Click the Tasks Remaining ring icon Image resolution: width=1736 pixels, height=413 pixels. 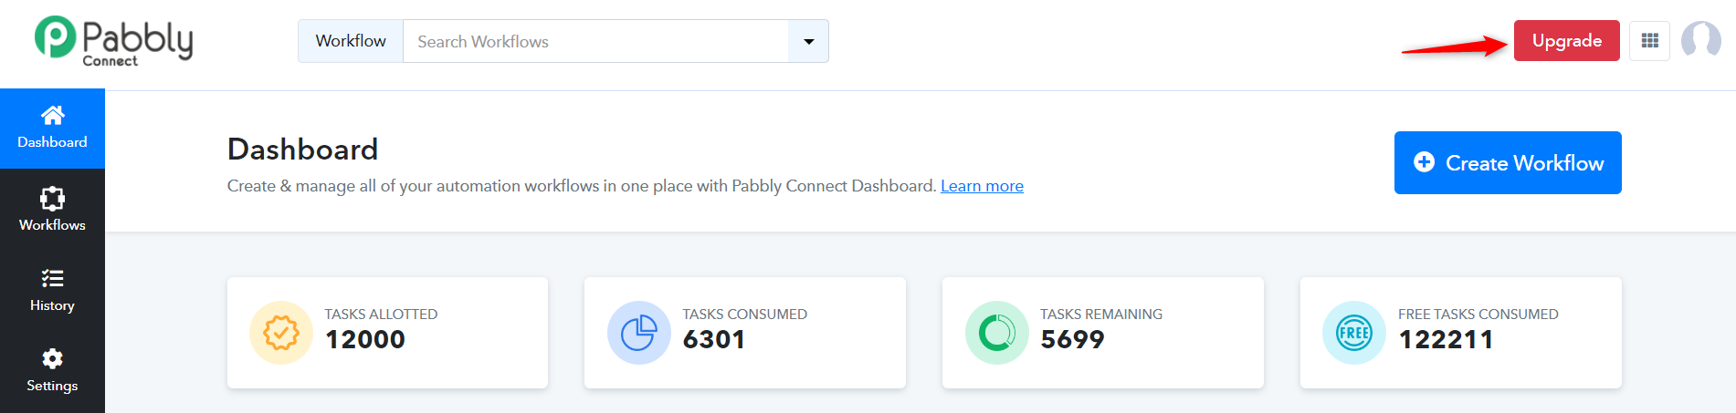click(997, 333)
